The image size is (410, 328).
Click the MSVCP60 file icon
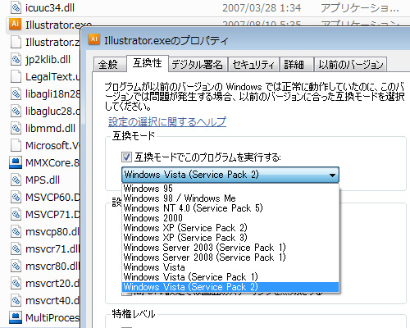coord(16,197)
